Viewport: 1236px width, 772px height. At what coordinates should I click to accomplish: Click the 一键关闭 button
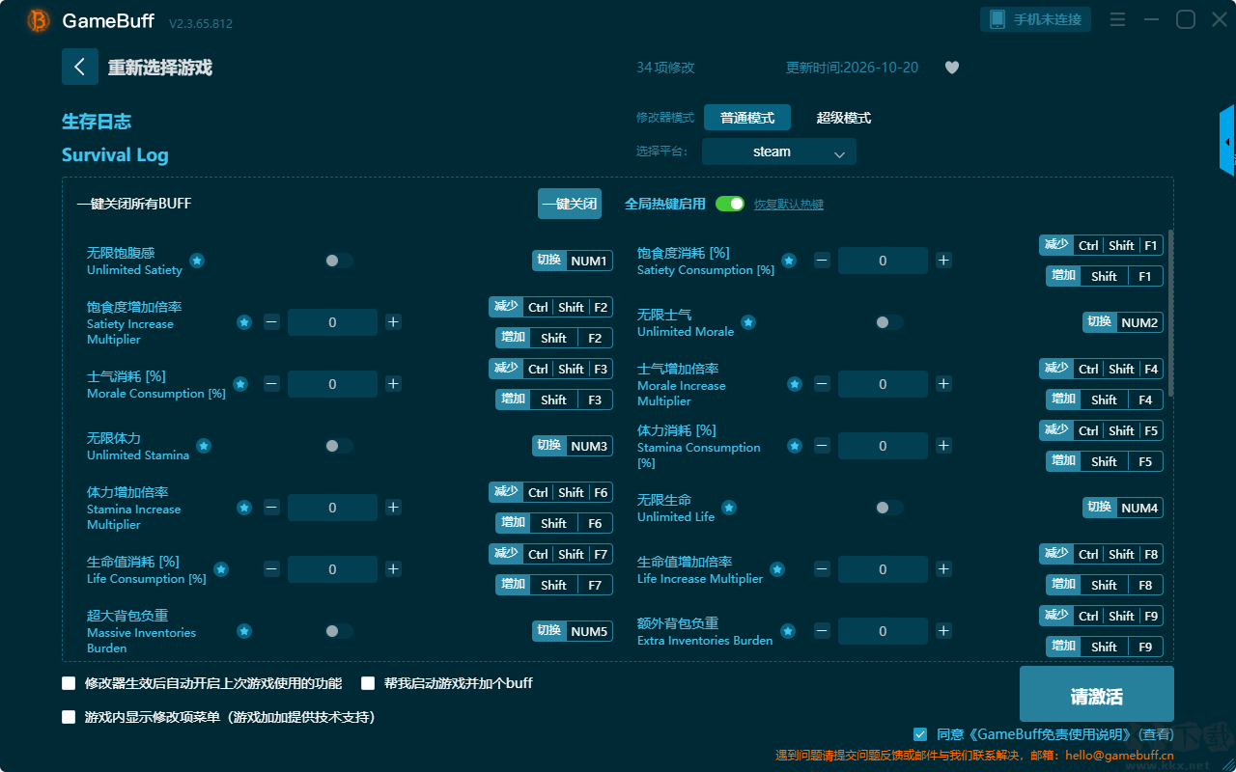click(x=570, y=204)
